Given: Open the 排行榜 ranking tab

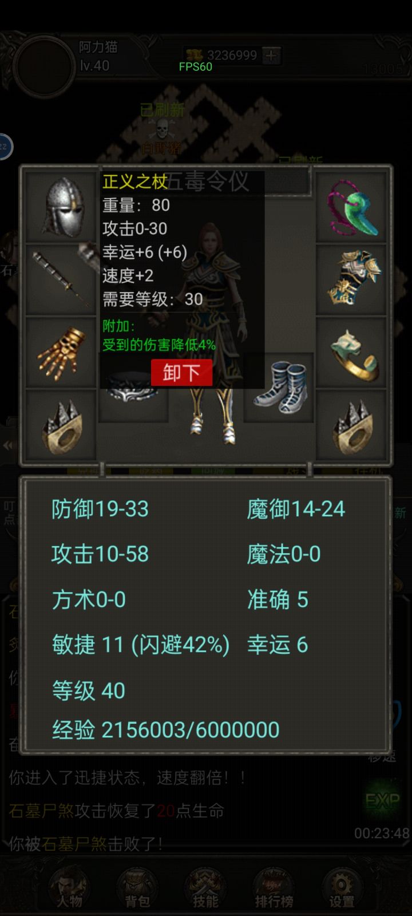Looking at the screenshot, I should tap(274, 888).
